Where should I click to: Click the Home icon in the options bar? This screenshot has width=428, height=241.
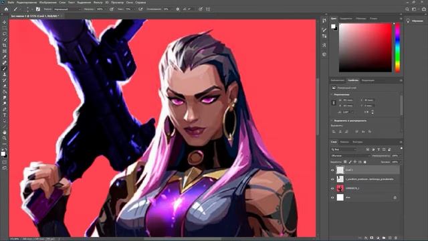tap(6, 9)
